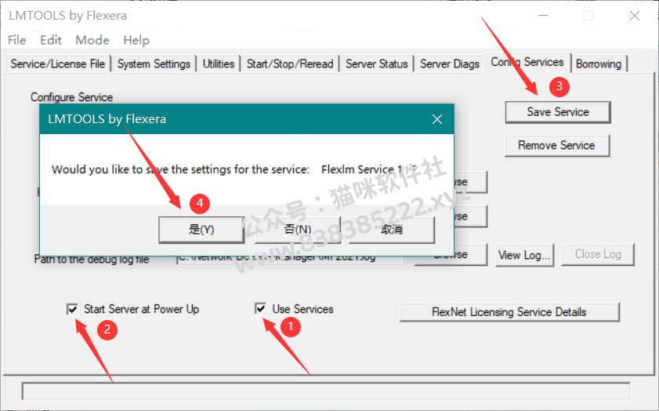Screen dimensions: 659x411
Task: Open the File menu
Action: [16, 40]
